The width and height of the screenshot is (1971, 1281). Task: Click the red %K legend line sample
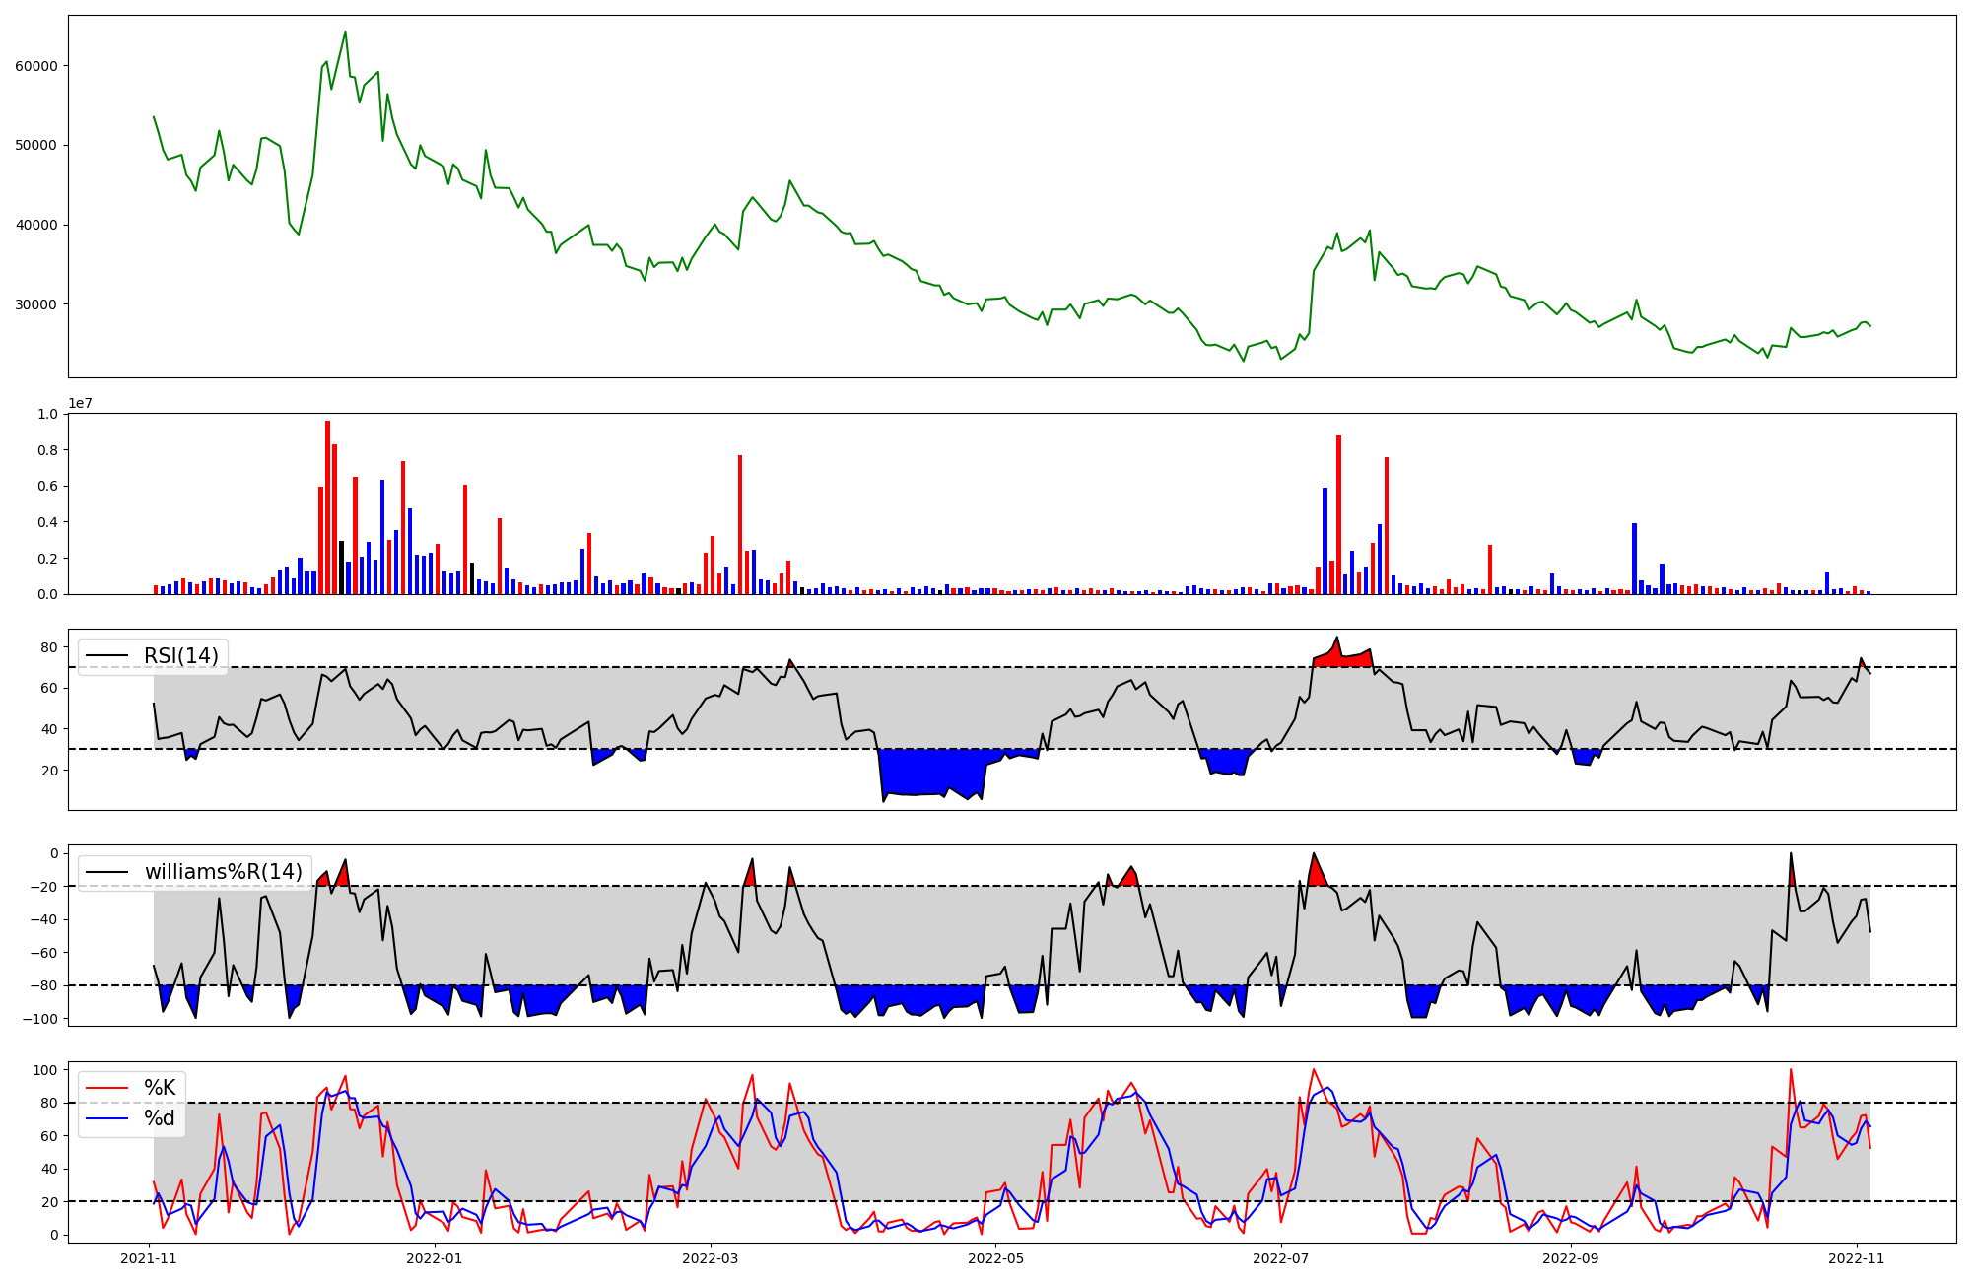(108, 1088)
